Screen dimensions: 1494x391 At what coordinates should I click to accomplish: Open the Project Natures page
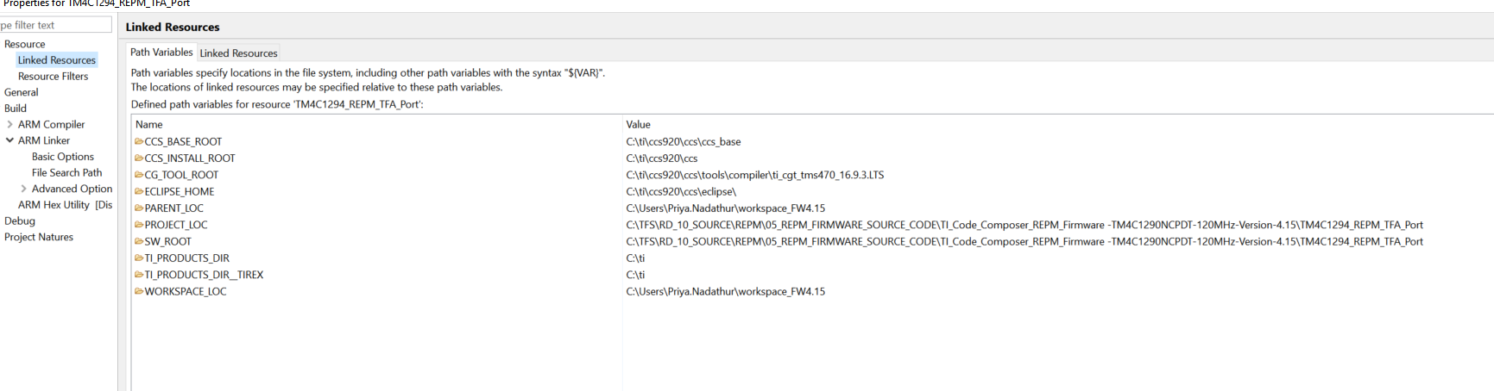(x=39, y=237)
